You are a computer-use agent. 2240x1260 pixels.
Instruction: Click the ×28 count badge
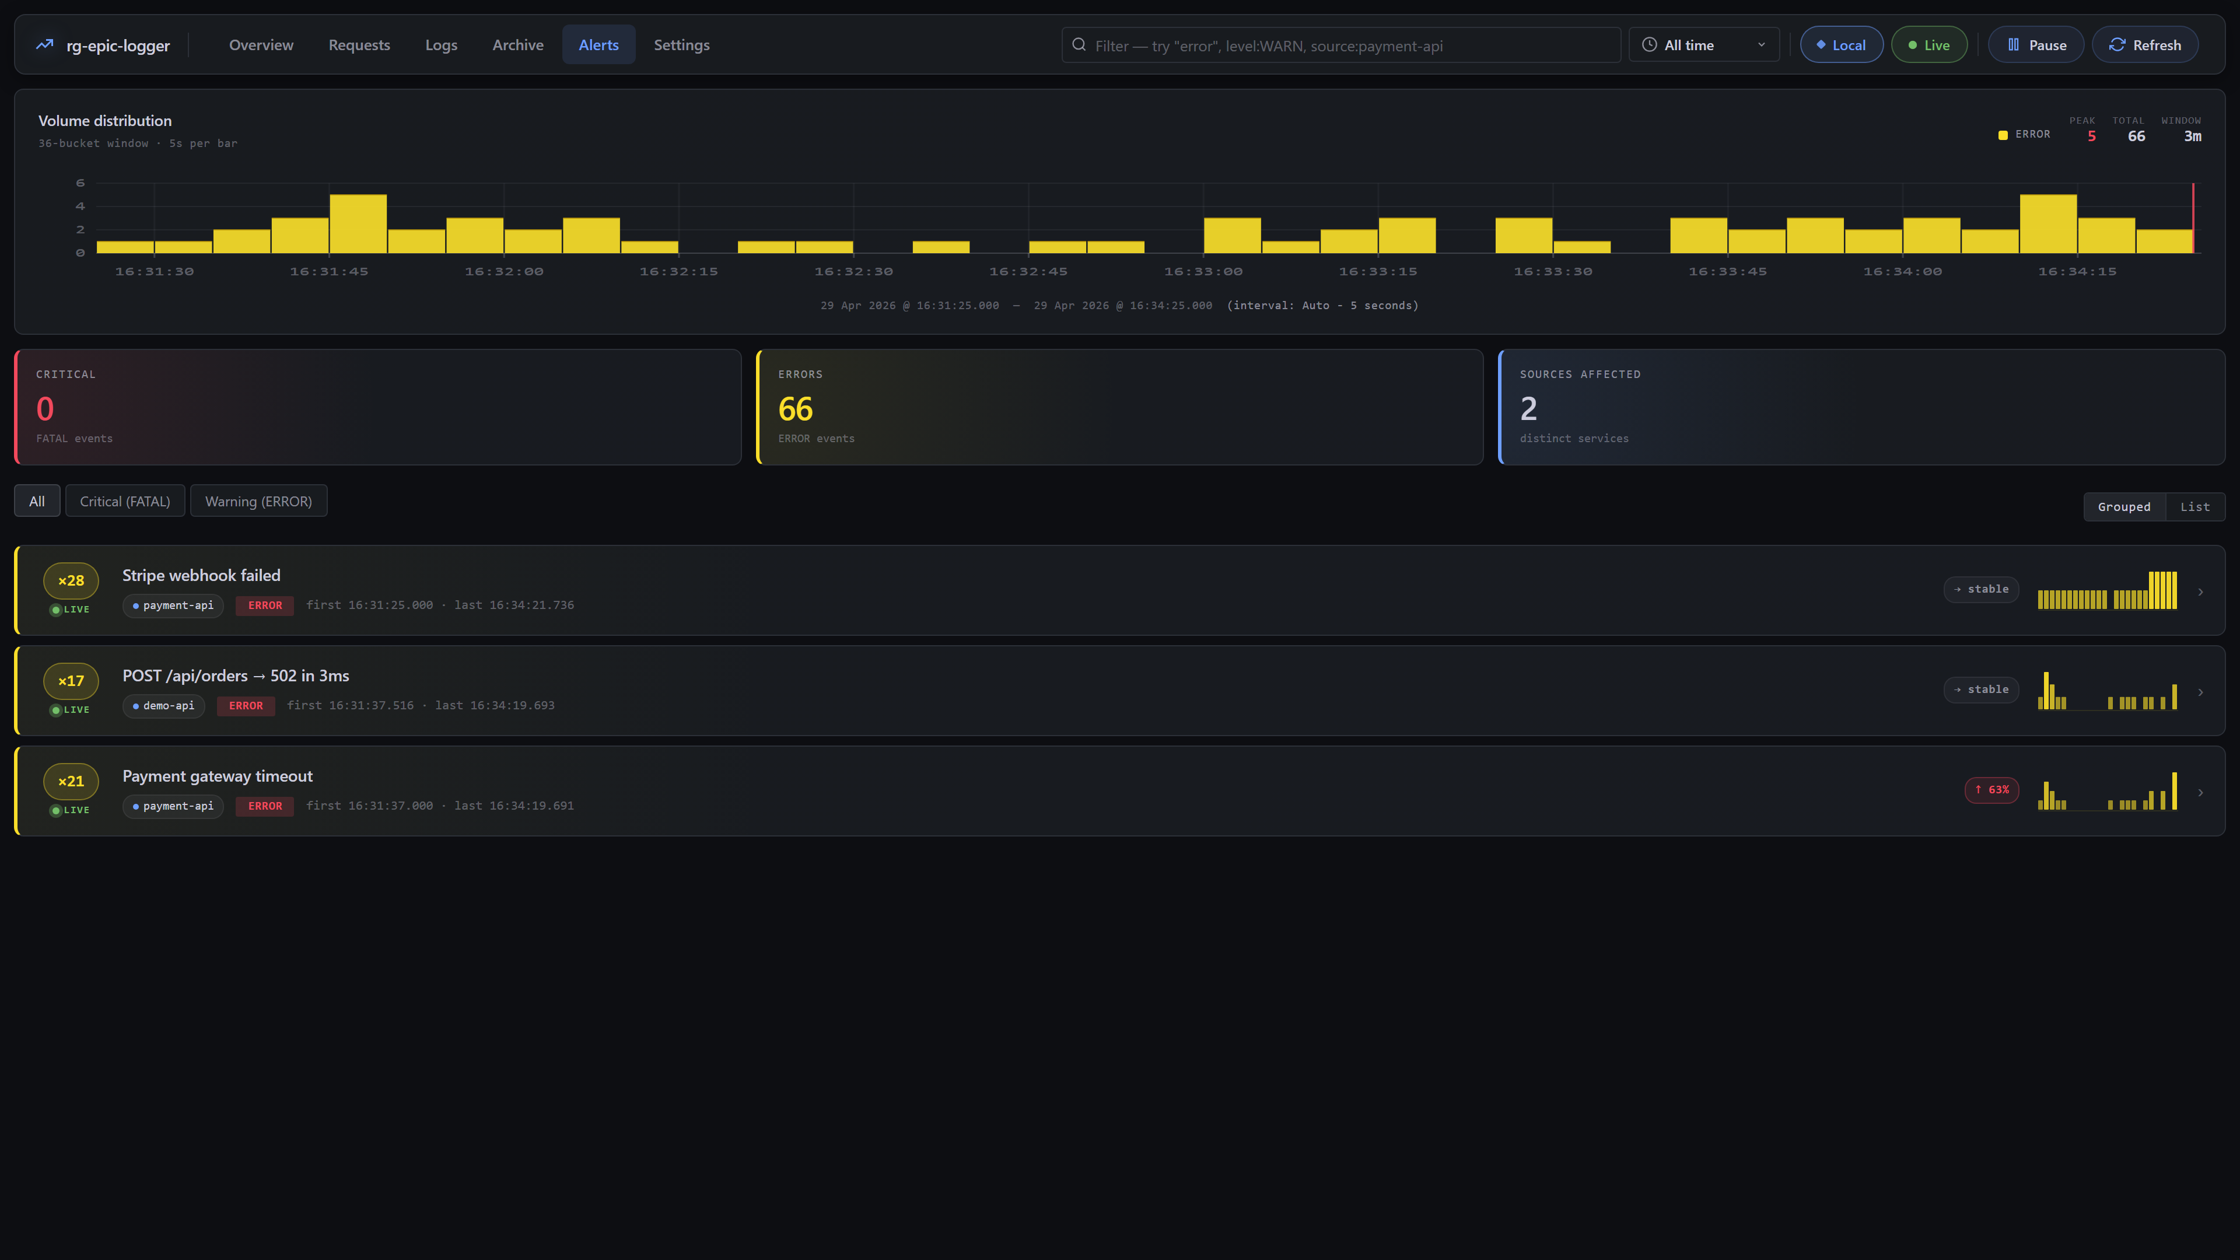click(x=71, y=580)
